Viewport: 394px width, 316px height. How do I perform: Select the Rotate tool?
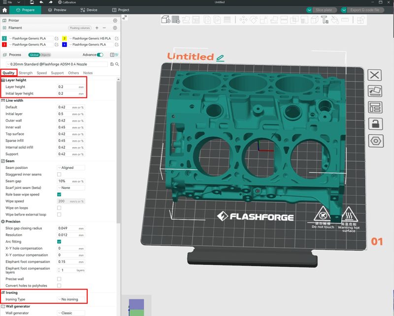[254, 20]
